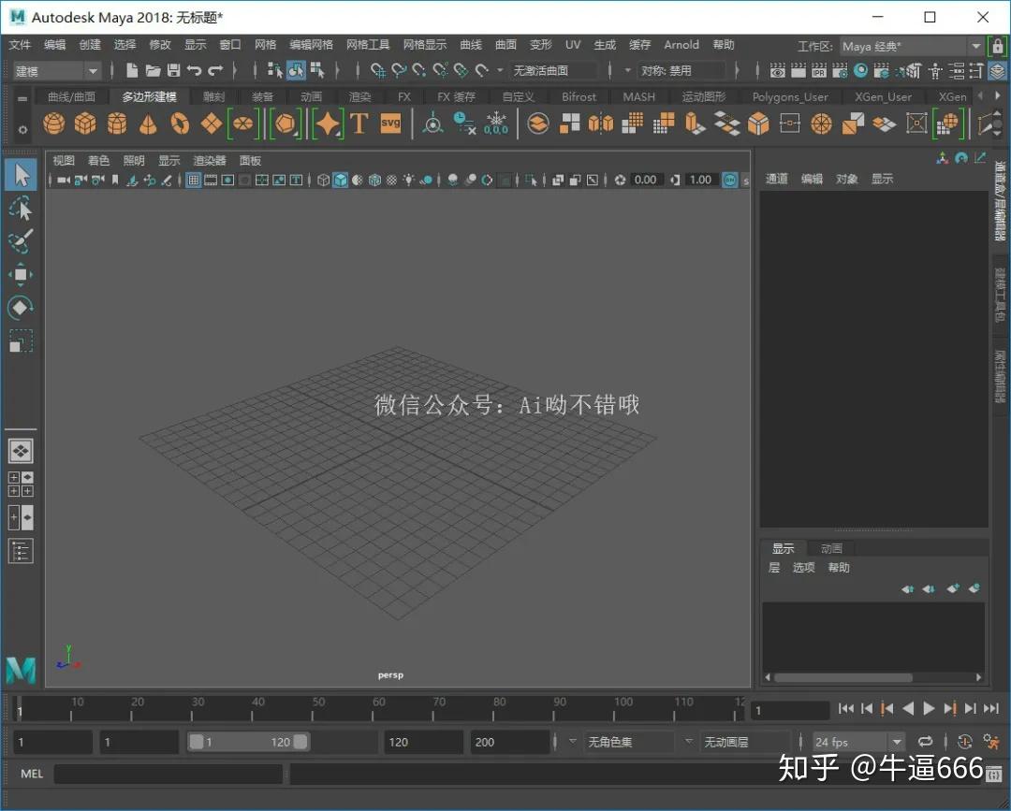Click the snowflake 0,0,0 reset transform icon

(496, 123)
